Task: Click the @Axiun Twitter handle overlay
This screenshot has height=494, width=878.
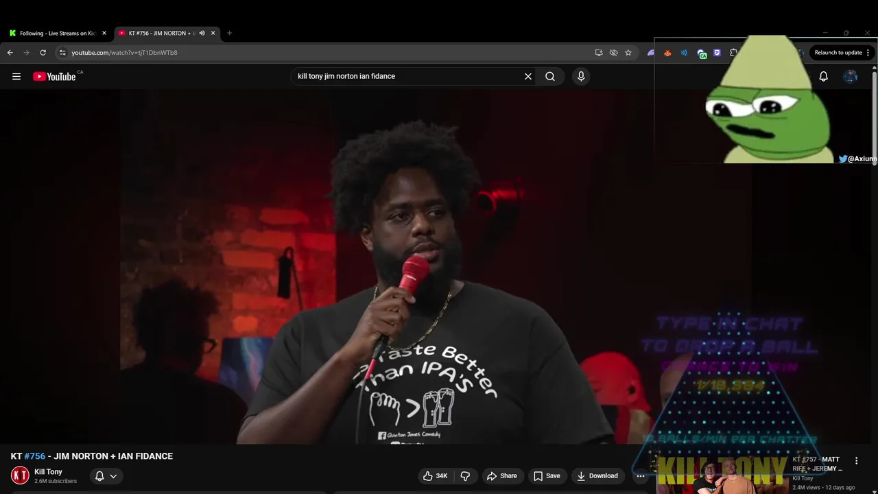Action: point(857,158)
